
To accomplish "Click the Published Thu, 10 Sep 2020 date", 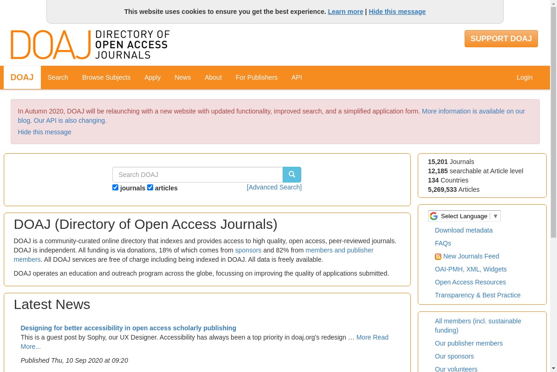I will (x=74, y=360).
